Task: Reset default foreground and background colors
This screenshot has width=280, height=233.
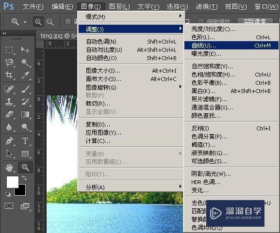Action: (8, 194)
